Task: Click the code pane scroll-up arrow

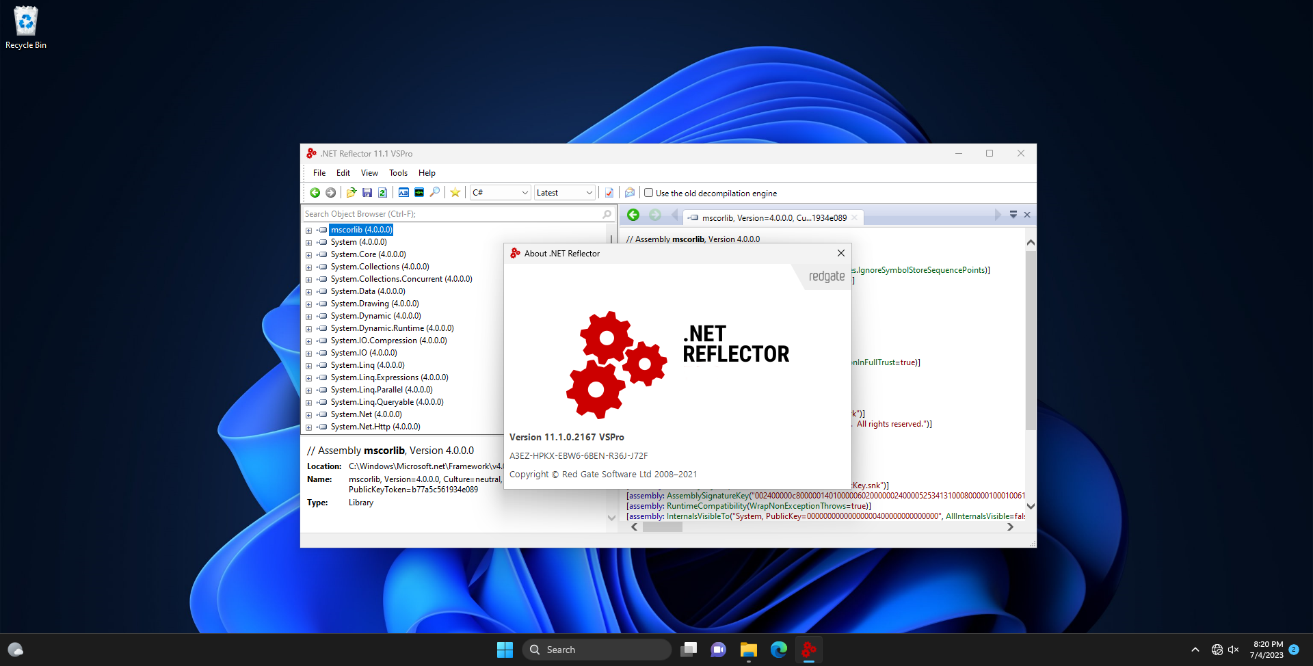Action: tap(1031, 242)
